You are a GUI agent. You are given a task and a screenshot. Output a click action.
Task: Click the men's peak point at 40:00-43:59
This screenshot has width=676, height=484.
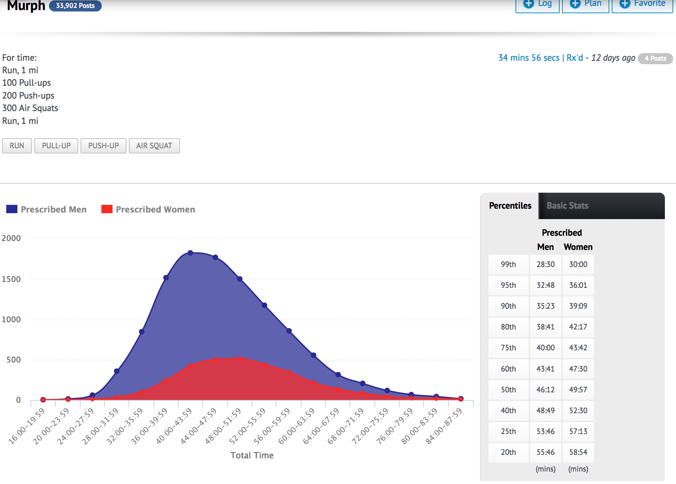(x=190, y=253)
